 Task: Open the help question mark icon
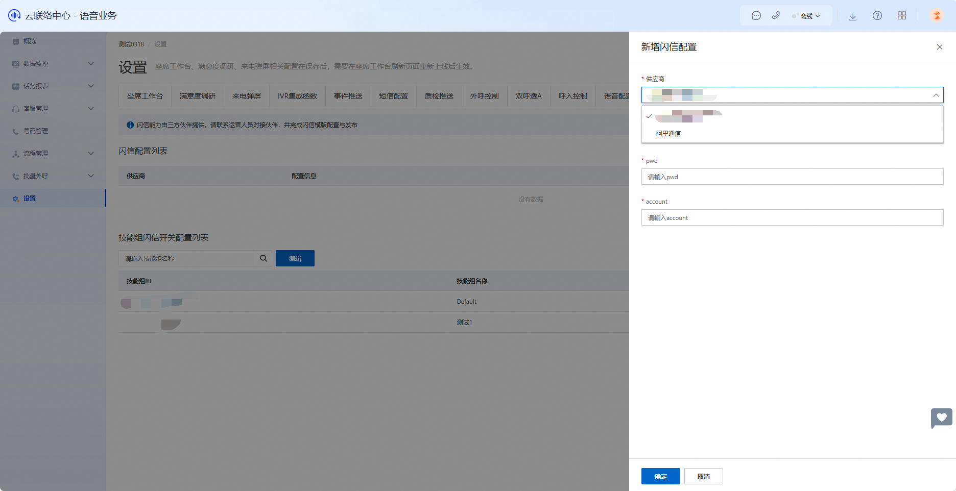click(877, 16)
